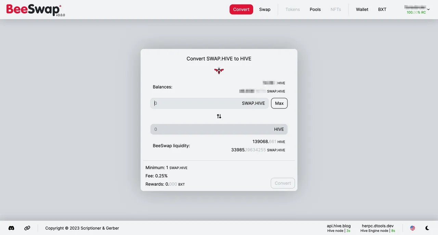Swap conversion direction arrows
Screen dimensions: 438x235
click(x=219, y=116)
